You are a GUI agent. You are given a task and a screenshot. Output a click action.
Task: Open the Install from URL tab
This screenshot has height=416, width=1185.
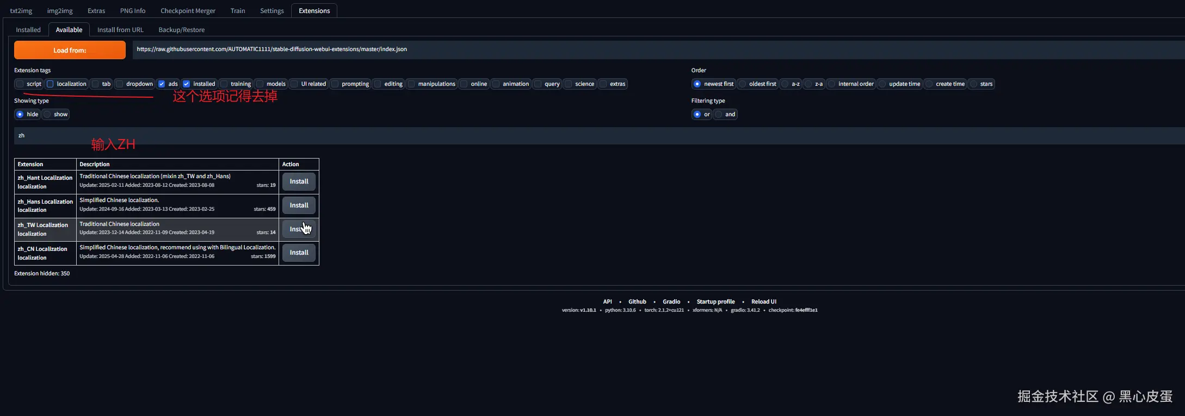click(x=120, y=30)
